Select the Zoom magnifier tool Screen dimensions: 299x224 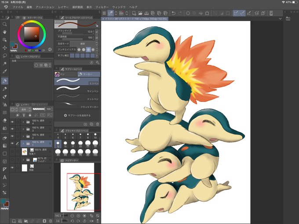4,24
